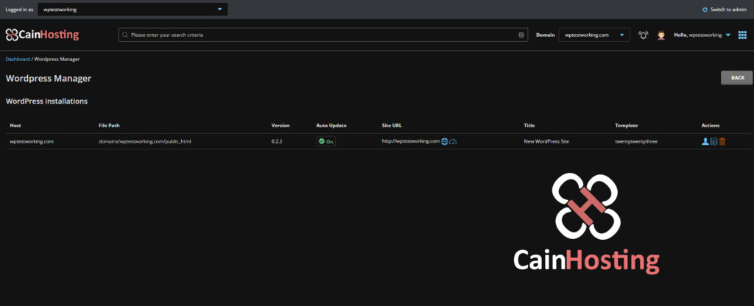Image resolution: width=754 pixels, height=306 pixels.
Task: Sort by File Path column header
Action: coord(109,125)
